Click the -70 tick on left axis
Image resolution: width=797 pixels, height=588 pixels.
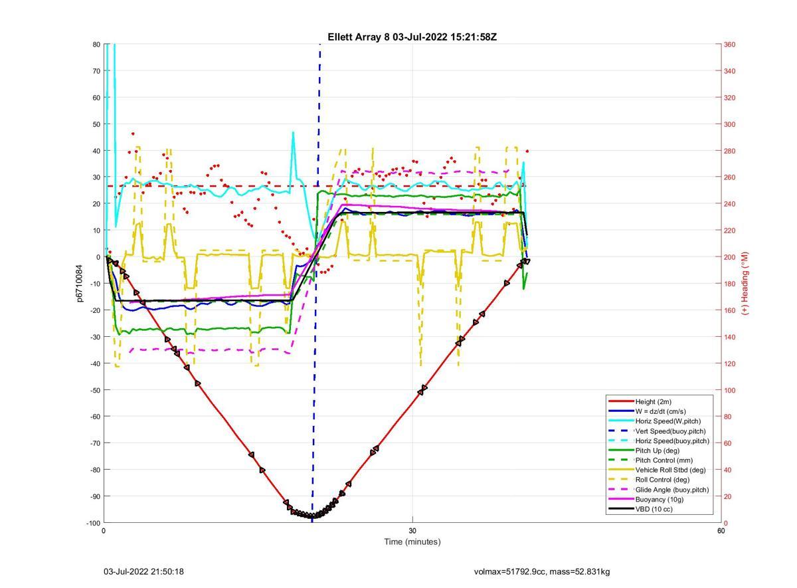click(x=94, y=443)
